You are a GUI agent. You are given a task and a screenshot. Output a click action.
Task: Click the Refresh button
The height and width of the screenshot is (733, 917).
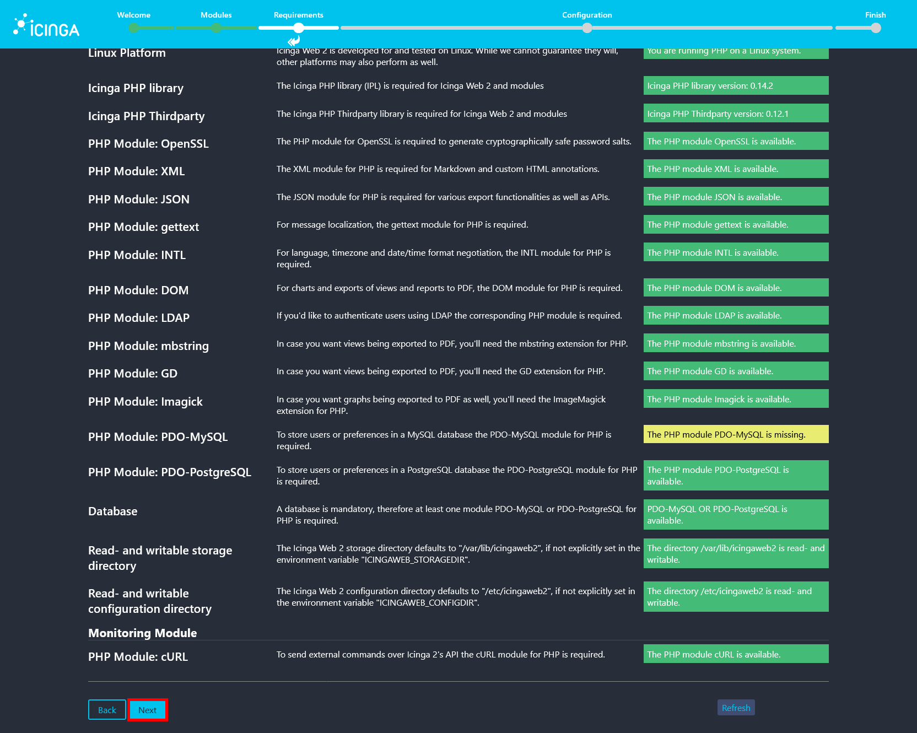[736, 707]
